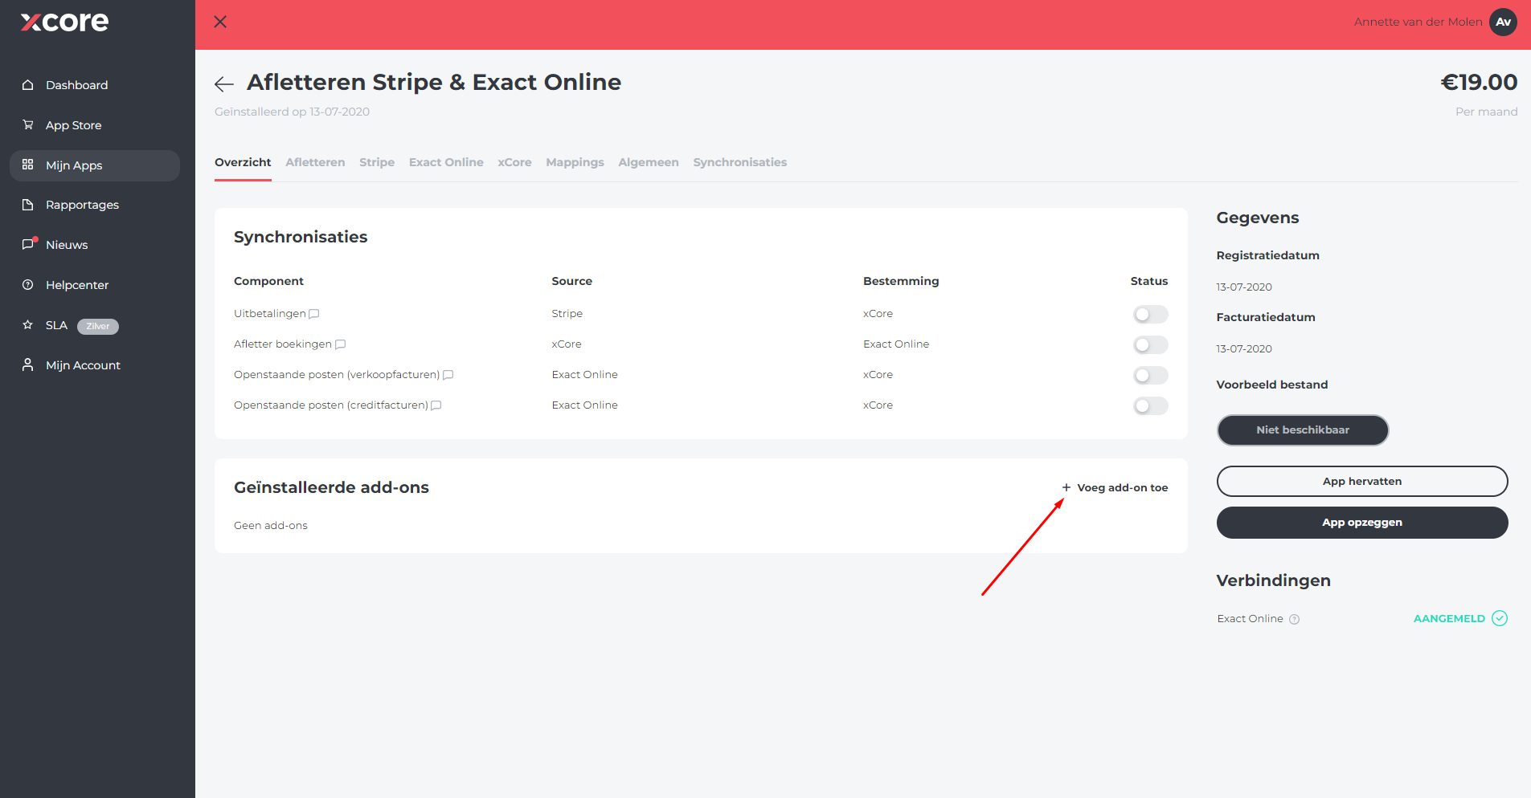This screenshot has width=1531, height=798.
Task: Click the Niet beschikbaar button
Action: (1303, 430)
